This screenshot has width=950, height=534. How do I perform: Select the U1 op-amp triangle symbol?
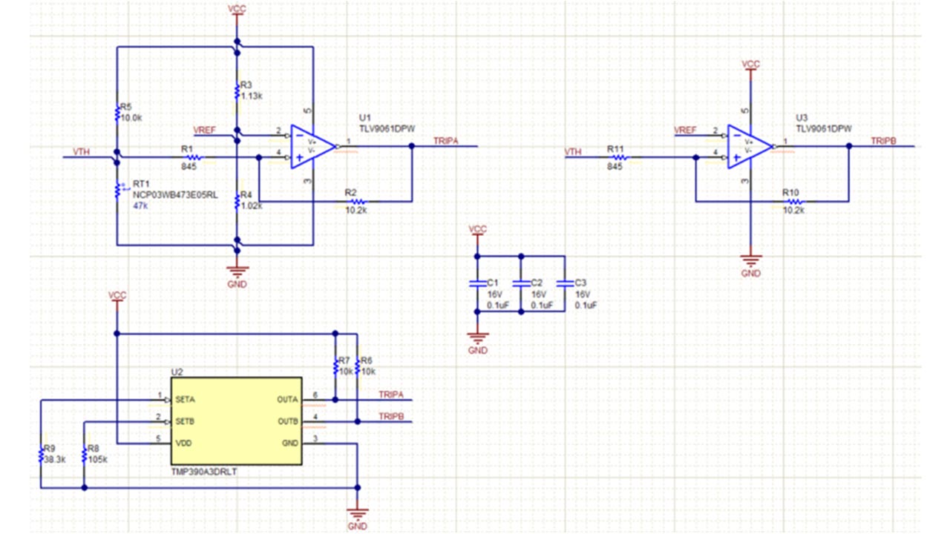click(x=312, y=145)
